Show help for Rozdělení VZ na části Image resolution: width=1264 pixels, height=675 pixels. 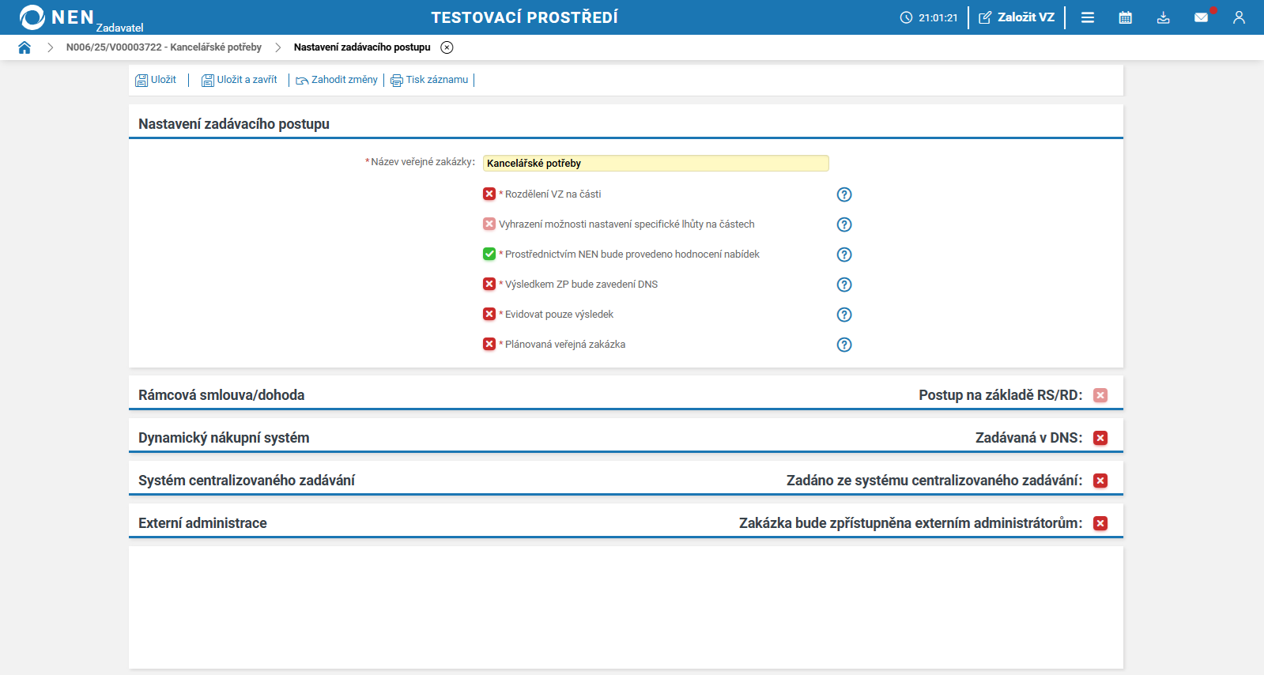tap(844, 194)
